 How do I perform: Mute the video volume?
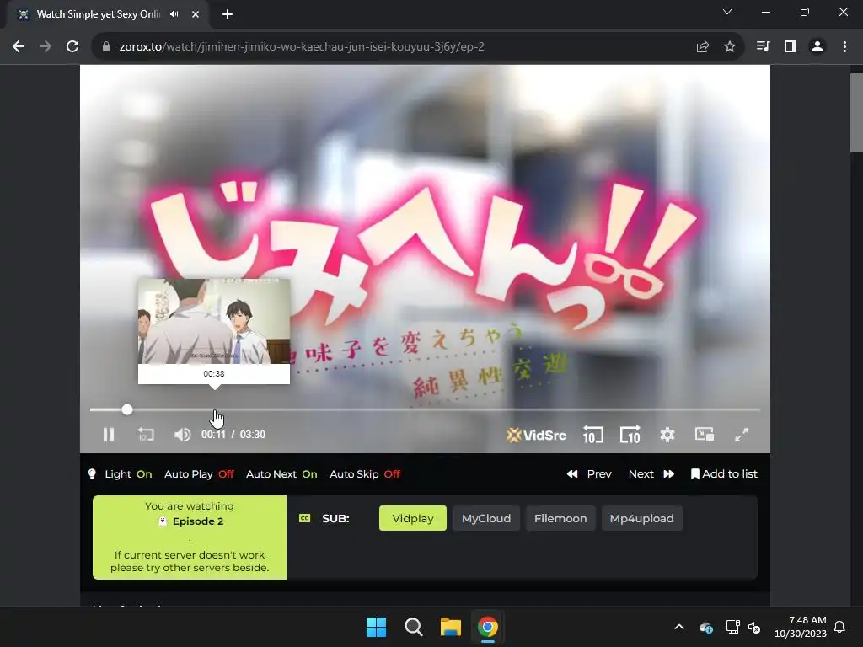tap(182, 435)
